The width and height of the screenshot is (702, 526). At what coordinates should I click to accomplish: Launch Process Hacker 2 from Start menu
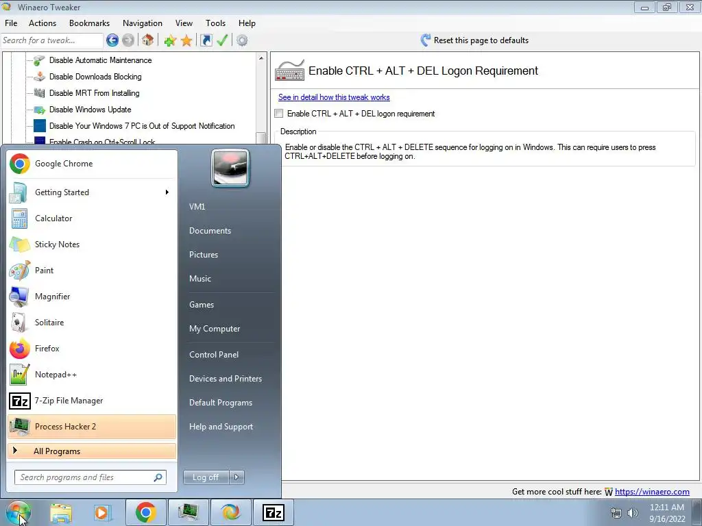point(91,426)
